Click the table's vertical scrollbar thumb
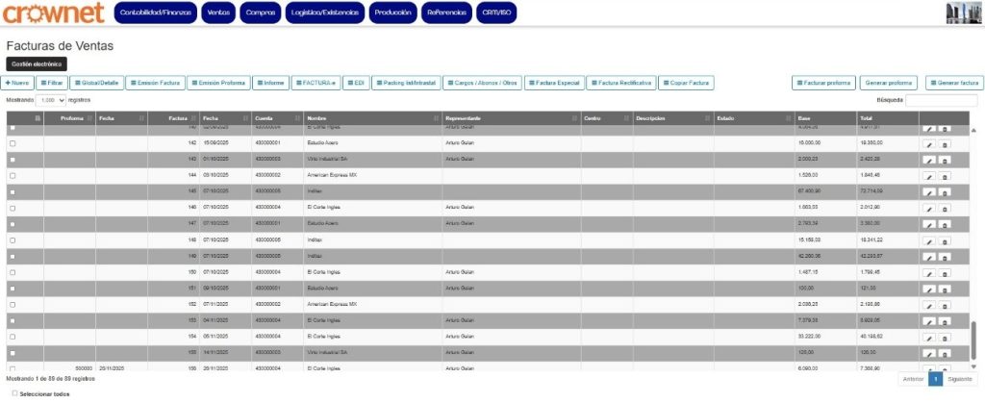Image resolution: width=985 pixels, height=403 pixels. pyautogui.click(x=972, y=339)
